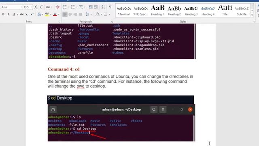The image size is (259, 146).
Task: Click the '$ cd Desktop' code line
Action: (x=121, y=100)
